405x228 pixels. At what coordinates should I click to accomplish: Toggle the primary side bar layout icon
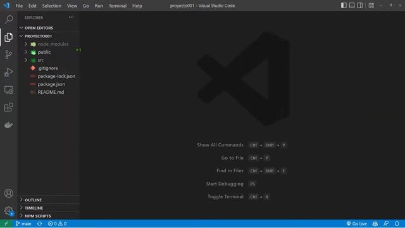344,6
